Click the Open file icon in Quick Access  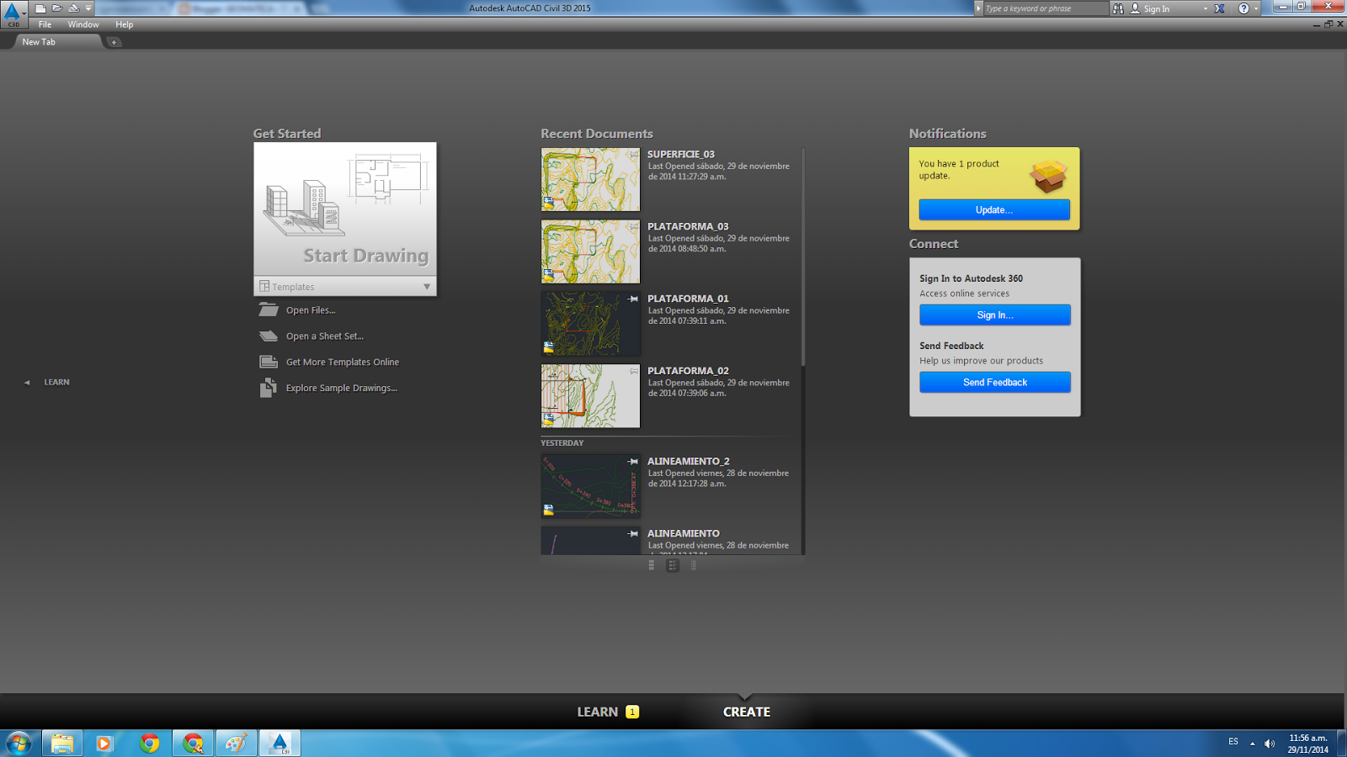[x=57, y=8]
